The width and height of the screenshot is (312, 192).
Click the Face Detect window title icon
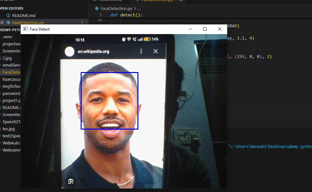pyautogui.click(x=25, y=29)
